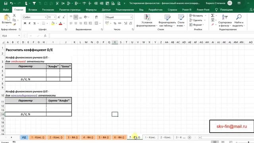The image size is (254, 143).
Task: Open the ИД sheet tab
Action: (x=24, y=137)
